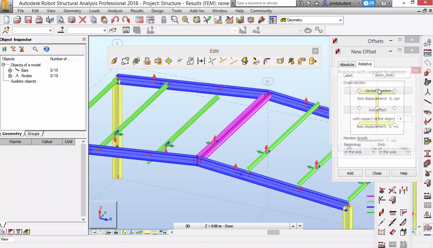Open the Loads menu
Image resolution: width=433 pixels, height=248 pixels.
click(x=94, y=11)
